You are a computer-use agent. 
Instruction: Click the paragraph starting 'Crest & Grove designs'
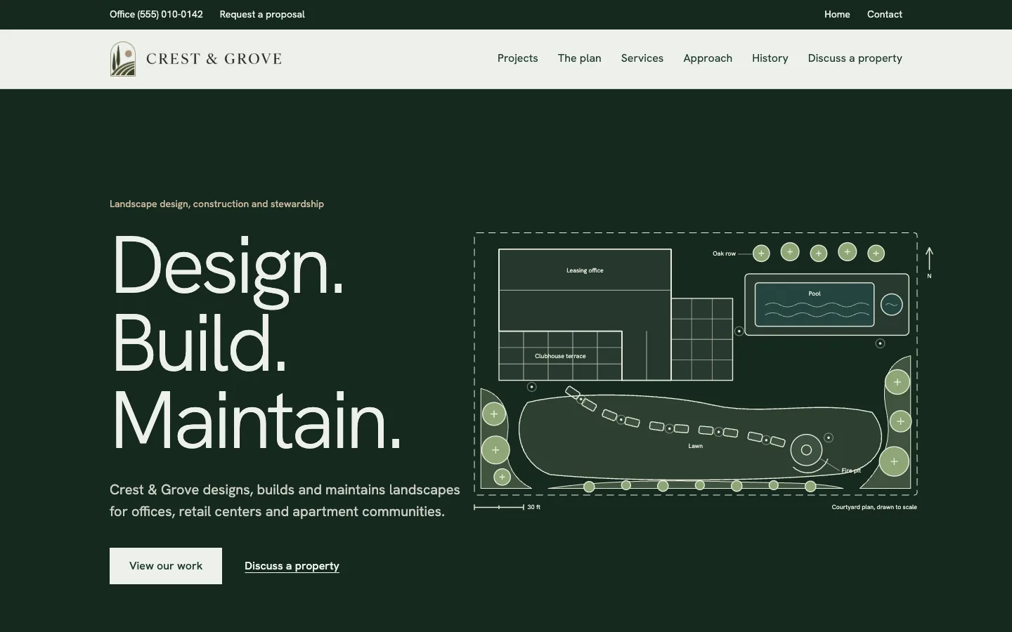pyautogui.click(x=285, y=501)
